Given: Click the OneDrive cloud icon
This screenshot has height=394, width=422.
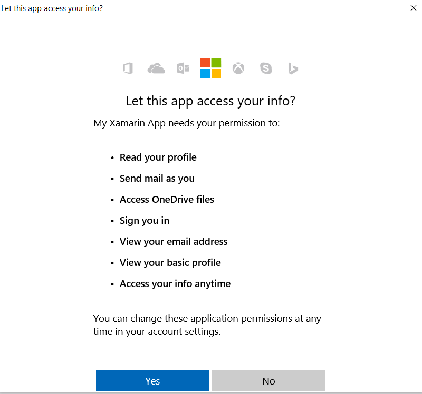Looking at the screenshot, I should (x=156, y=68).
